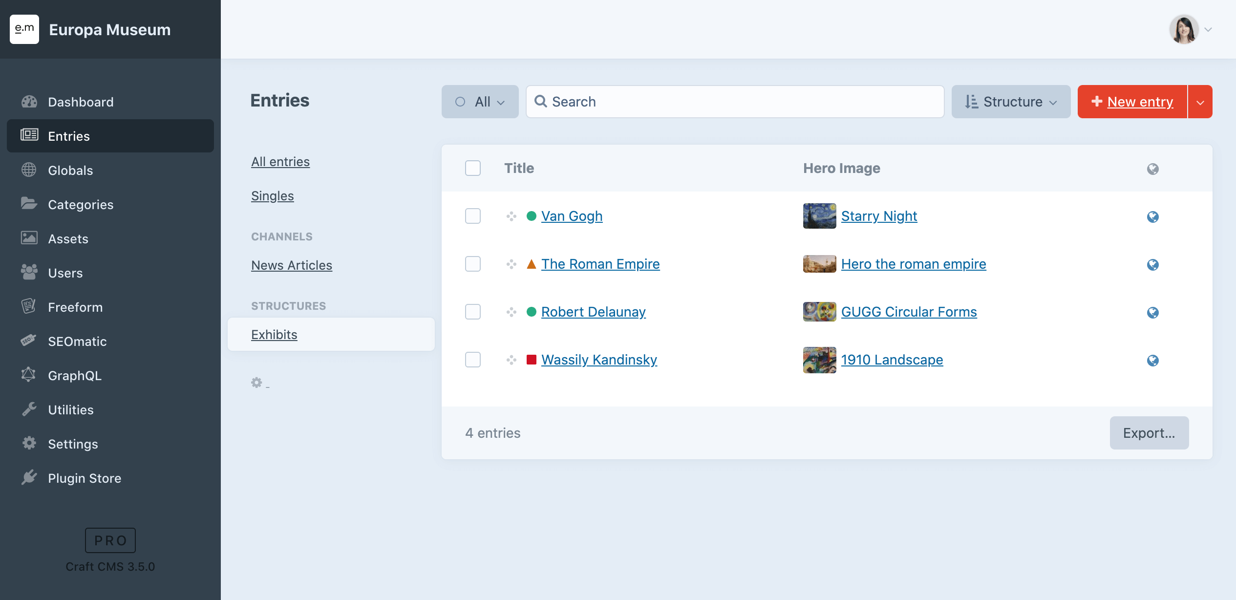Open the All status filter dropdown

[x=480, y=102]
